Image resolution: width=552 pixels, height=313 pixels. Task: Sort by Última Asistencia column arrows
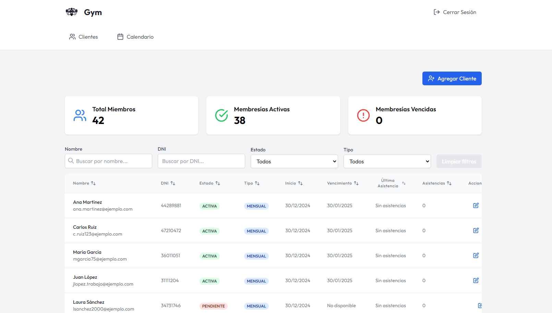[404, 183]
